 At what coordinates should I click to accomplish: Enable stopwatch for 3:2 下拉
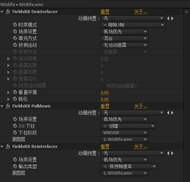click(x=15, y=126)
